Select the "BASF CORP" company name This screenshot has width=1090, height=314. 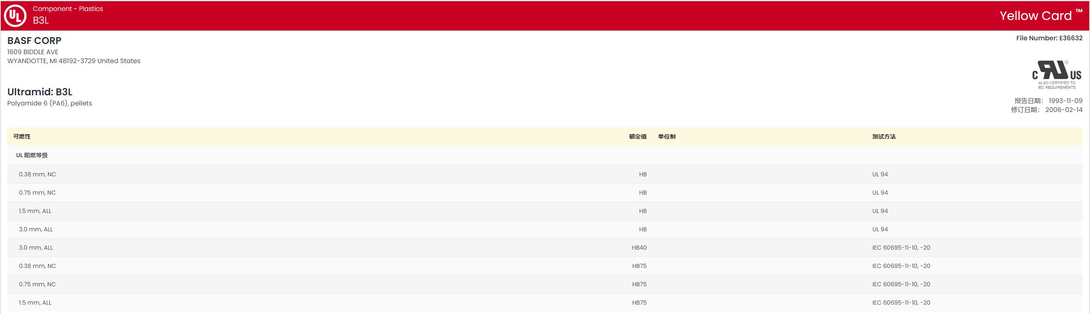[x=34, y=41]
